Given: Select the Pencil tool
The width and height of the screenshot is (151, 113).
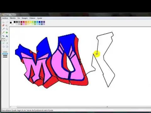Looking at the screenshot, I should (3, 32).
